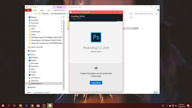The height and width of the screenshot is (108, 192).
Task: Click the Search Setup (Pre-Activated) field
Action: (146, 14)
